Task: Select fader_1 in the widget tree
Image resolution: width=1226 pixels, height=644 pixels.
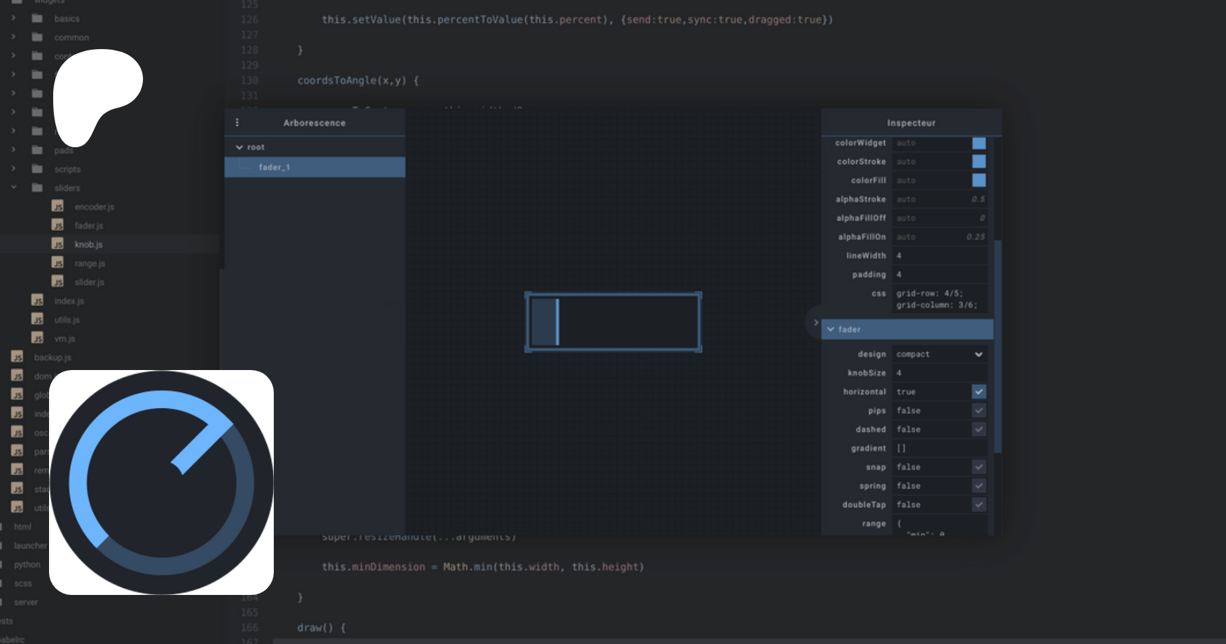Action: 274,167
